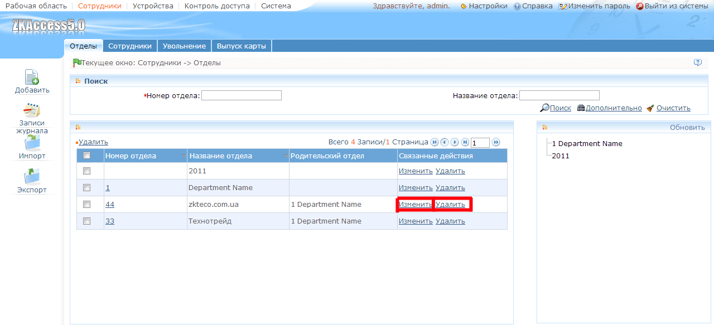Open department number link 44
The width and height of the screenshot is (714, 325).
[x=110, y=205]
